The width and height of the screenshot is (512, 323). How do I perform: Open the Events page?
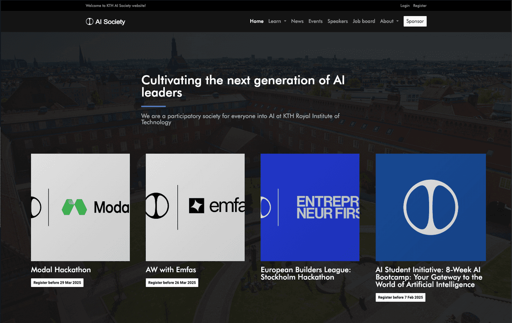(x=315, y=21)
